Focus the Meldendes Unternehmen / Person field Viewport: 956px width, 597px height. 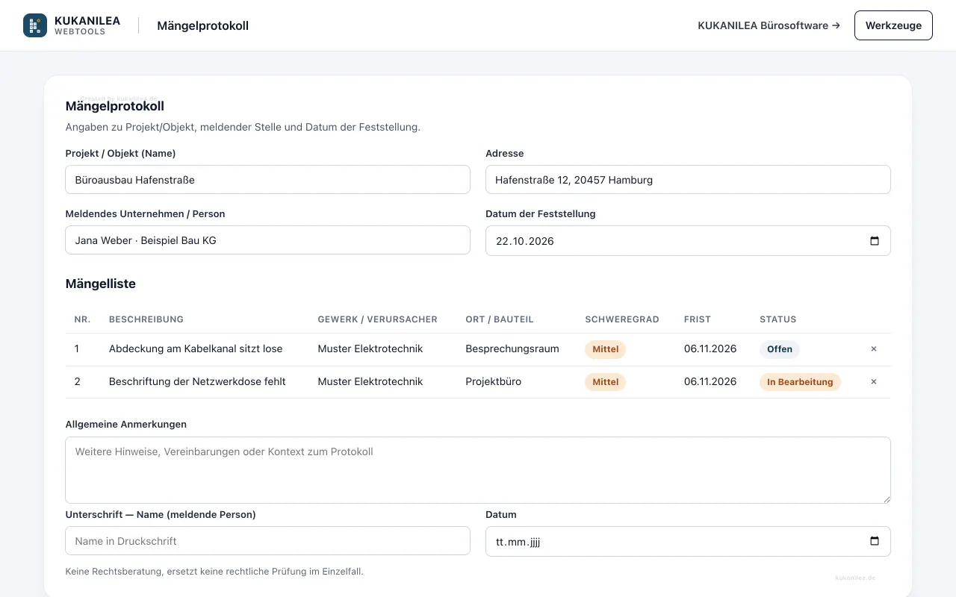(267, 240)
